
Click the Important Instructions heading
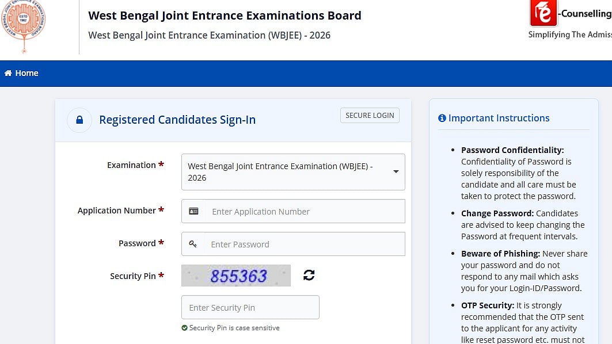[x=499, y=118]
